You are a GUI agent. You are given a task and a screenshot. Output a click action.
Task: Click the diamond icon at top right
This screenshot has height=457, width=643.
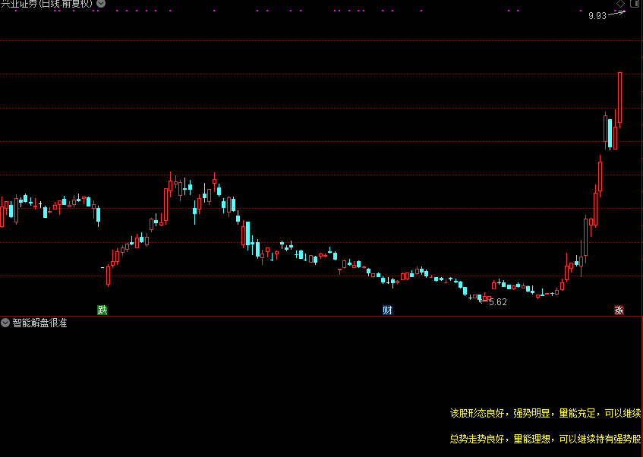pyautogui.click(x=620, y=4)
